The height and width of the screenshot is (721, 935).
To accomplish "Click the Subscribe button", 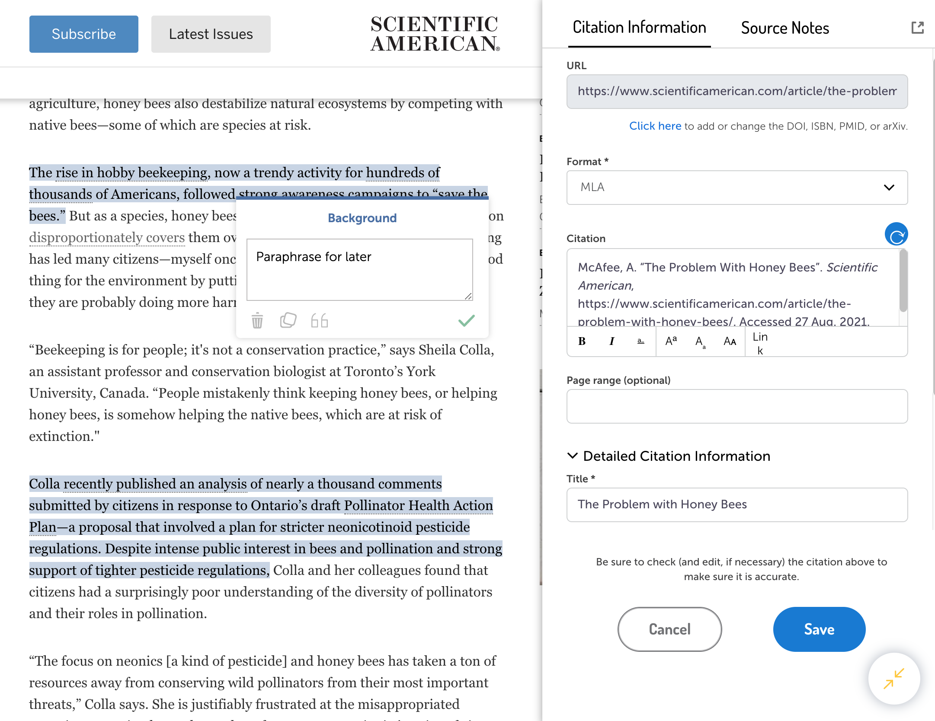I will pos(84,34).
